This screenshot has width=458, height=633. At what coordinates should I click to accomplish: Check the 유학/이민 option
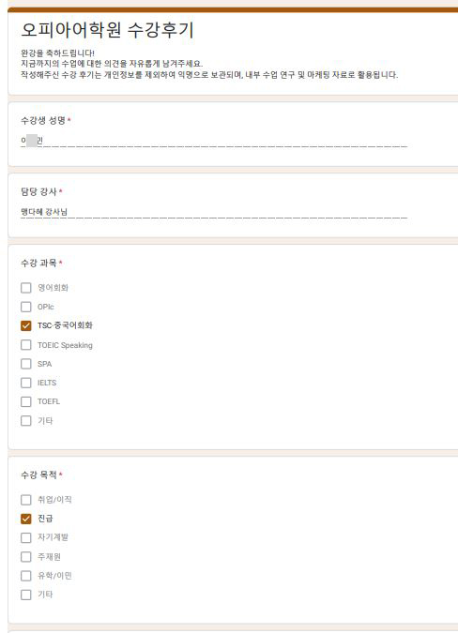[26, 576]
